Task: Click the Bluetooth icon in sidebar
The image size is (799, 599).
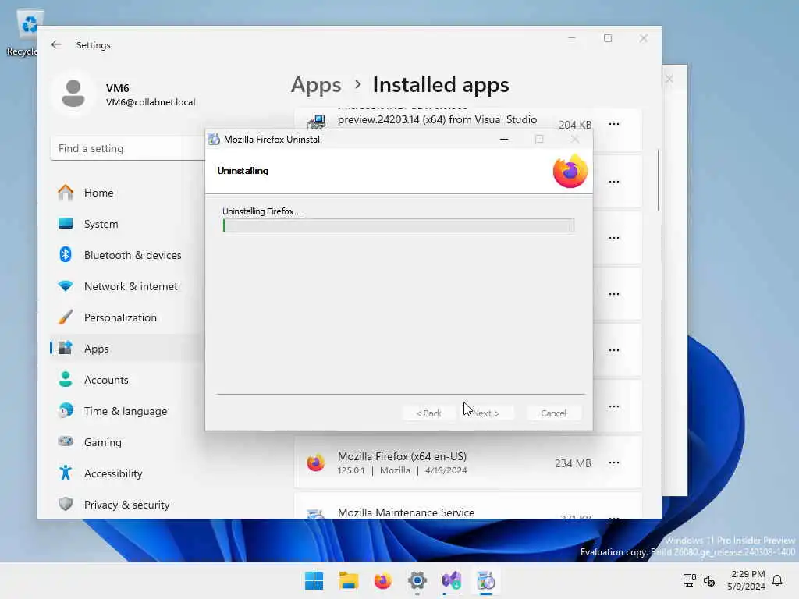Action: pyautogui.click(x=66, y=254)
